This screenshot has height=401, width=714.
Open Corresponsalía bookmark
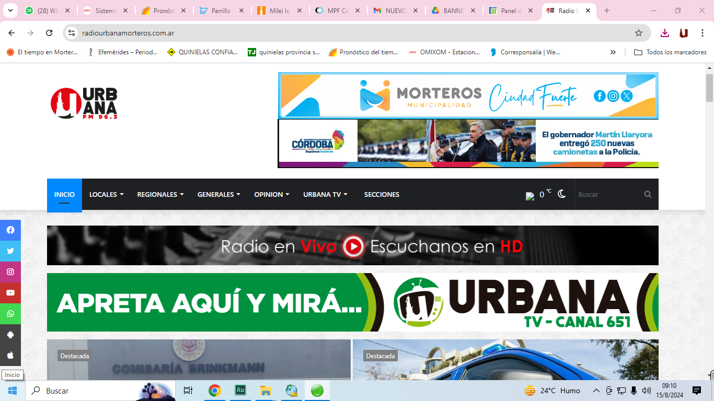[525, 52]
